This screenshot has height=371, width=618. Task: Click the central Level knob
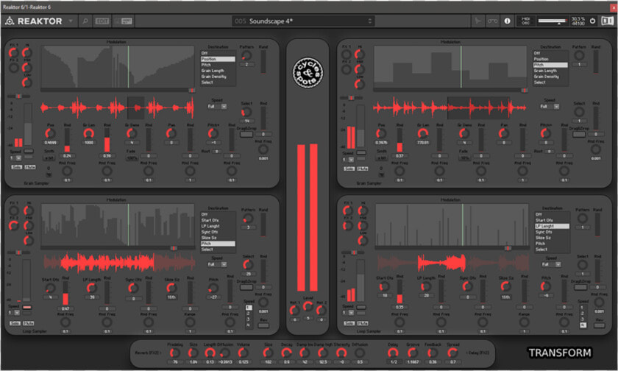(308, 306)
